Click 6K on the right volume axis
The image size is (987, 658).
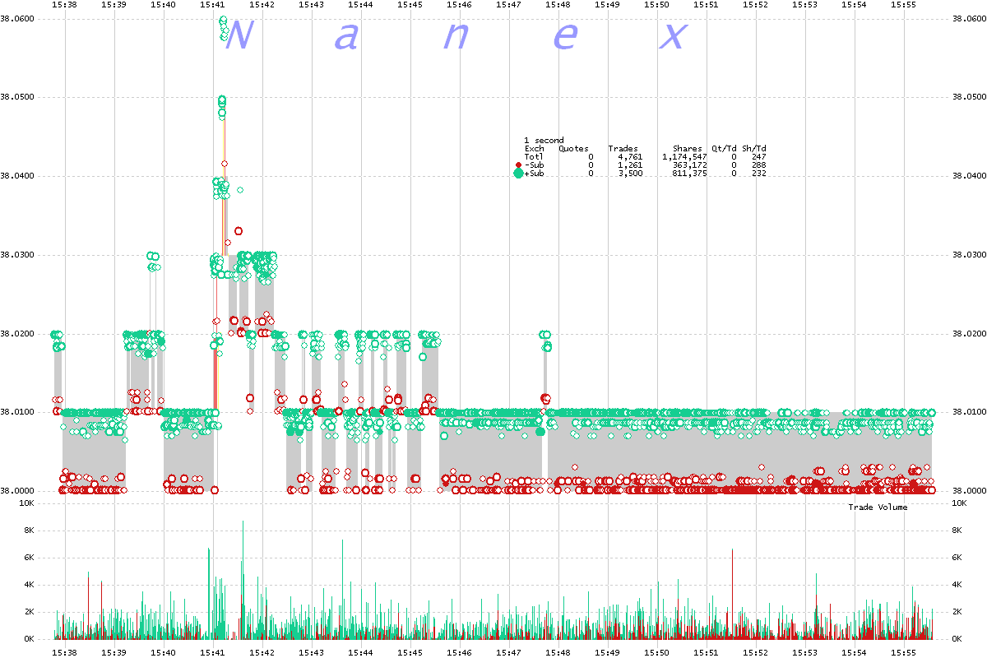point(957,558)
